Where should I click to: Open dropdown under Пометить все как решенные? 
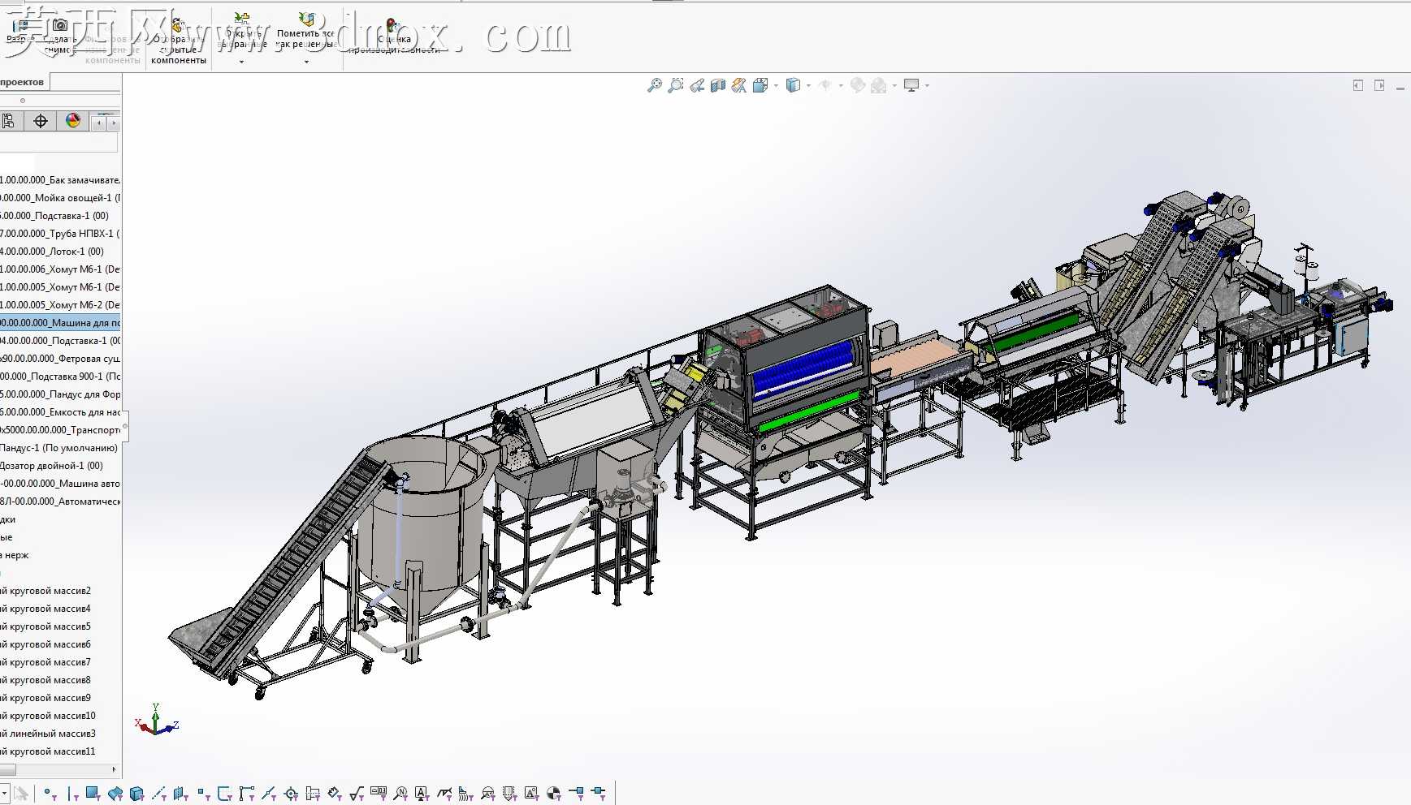306,62
